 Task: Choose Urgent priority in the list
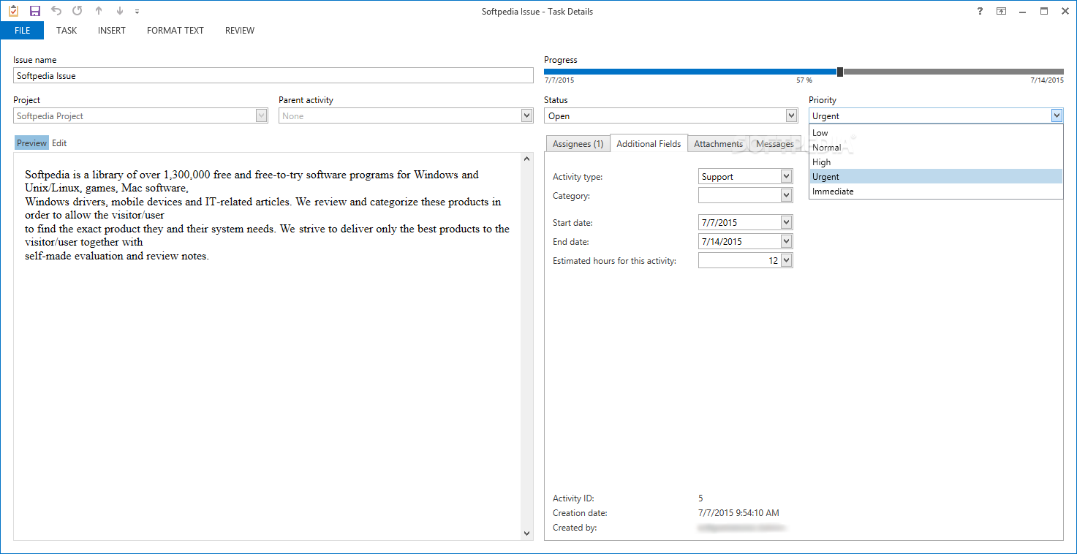point(936,177)
